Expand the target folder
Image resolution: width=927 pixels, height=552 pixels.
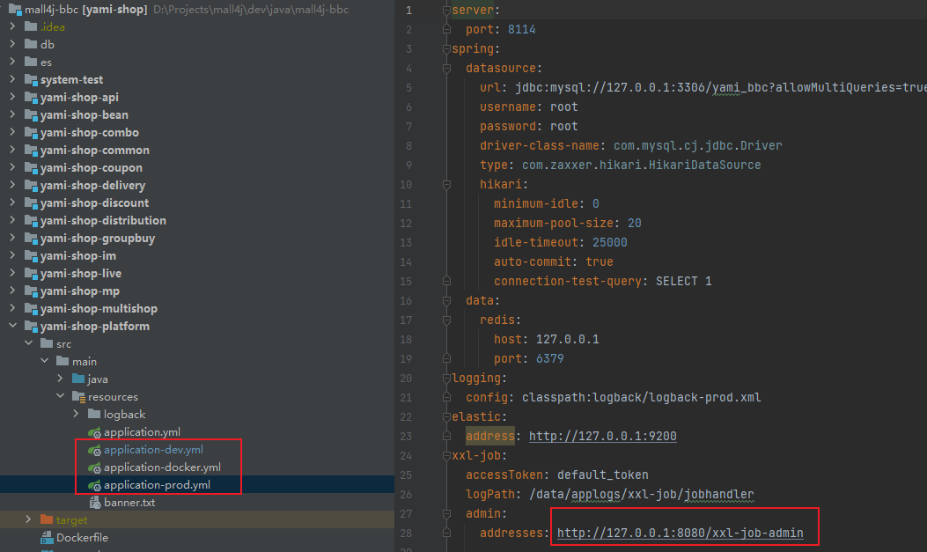pyautogui.click(x=28, y=520)
